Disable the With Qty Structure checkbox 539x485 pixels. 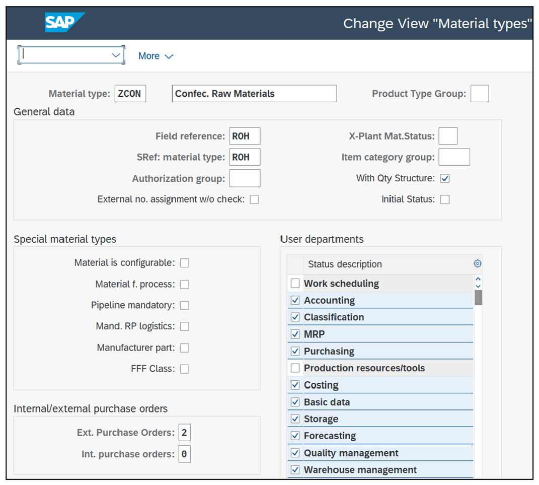click(x=445, y=178)
